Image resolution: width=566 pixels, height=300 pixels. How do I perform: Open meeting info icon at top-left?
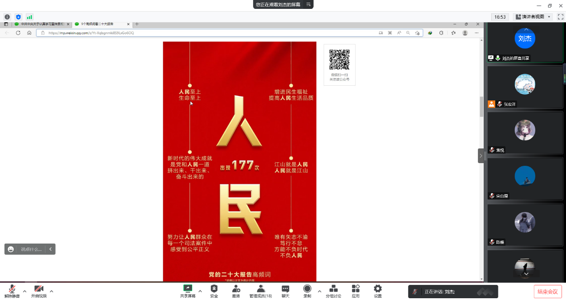[7, 17]
